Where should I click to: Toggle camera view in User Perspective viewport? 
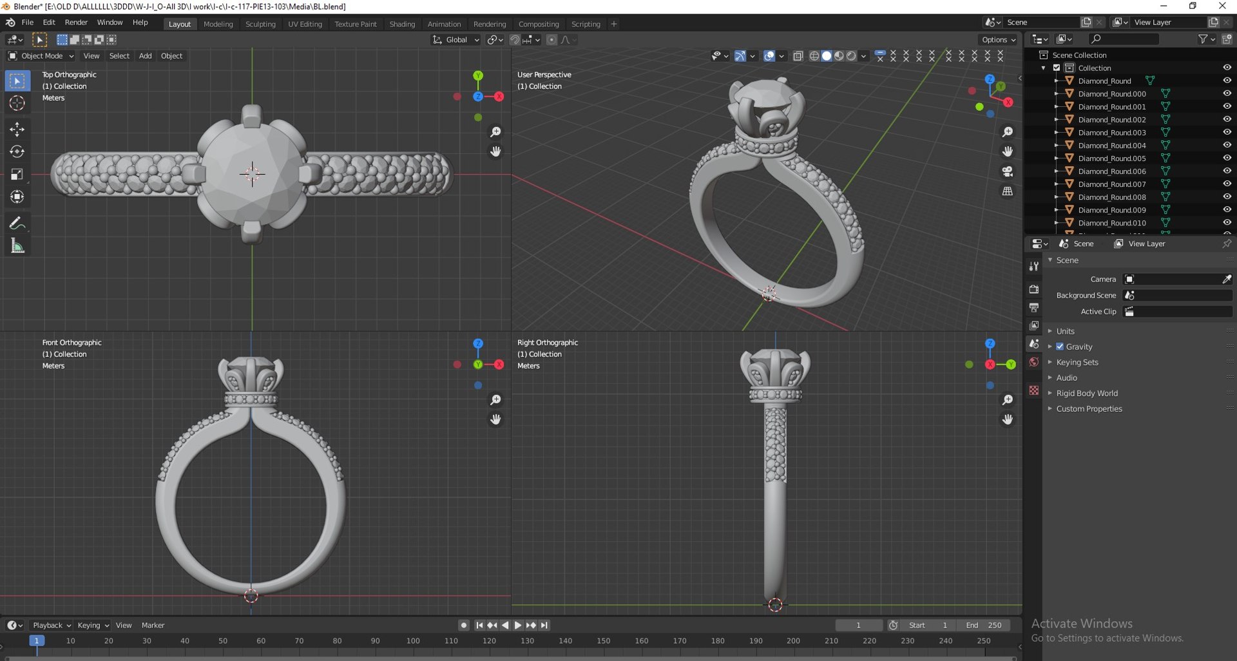[x=1008, y=171]
